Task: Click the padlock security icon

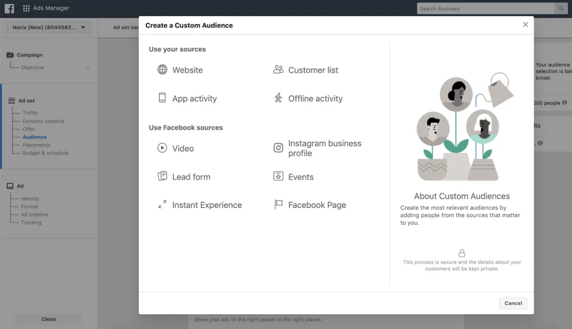Action: 462,253
